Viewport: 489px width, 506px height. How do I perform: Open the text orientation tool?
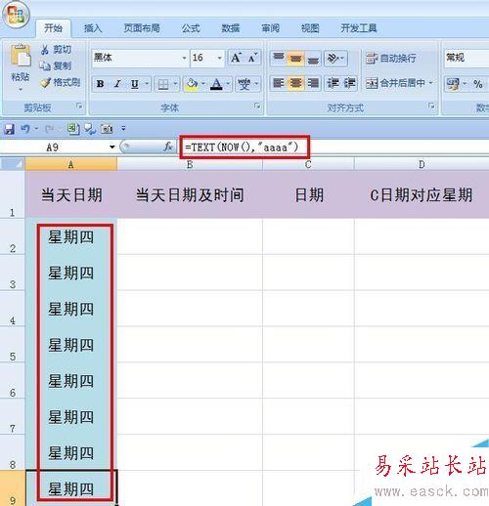click(335, 59)
